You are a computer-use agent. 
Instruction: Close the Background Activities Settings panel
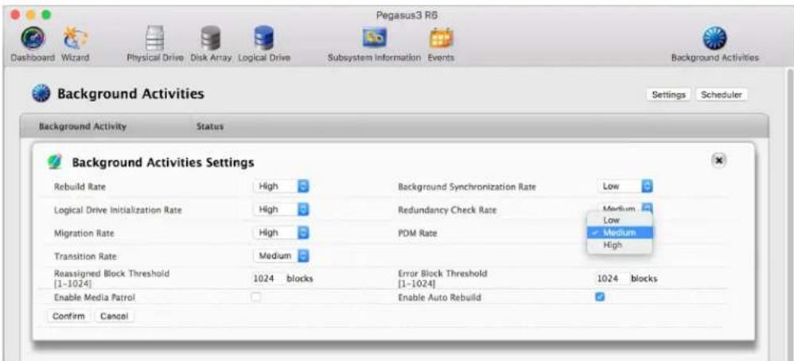point(718,160)
